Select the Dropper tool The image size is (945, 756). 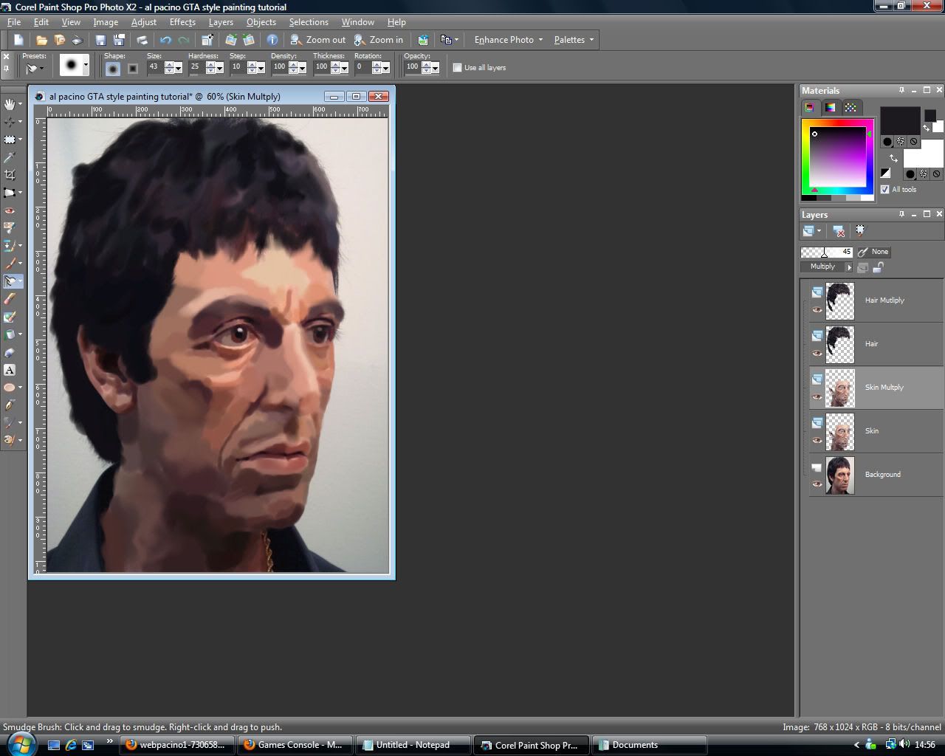(x=10, y=157)
